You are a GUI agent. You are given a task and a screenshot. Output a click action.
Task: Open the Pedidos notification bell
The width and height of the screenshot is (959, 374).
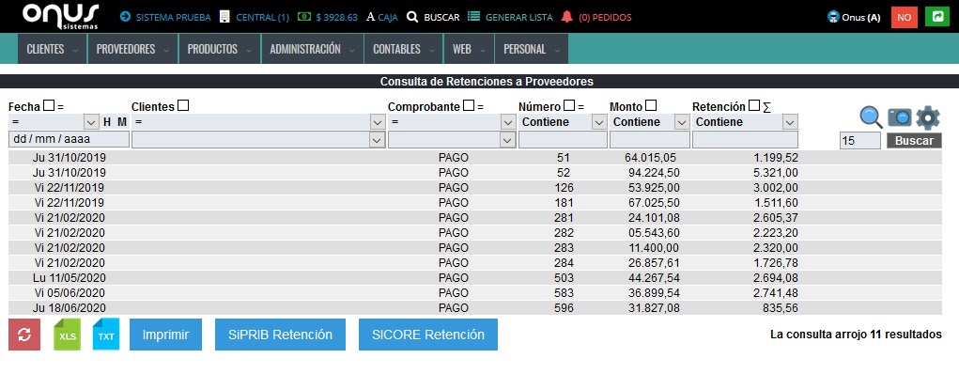tap(567, 17)
